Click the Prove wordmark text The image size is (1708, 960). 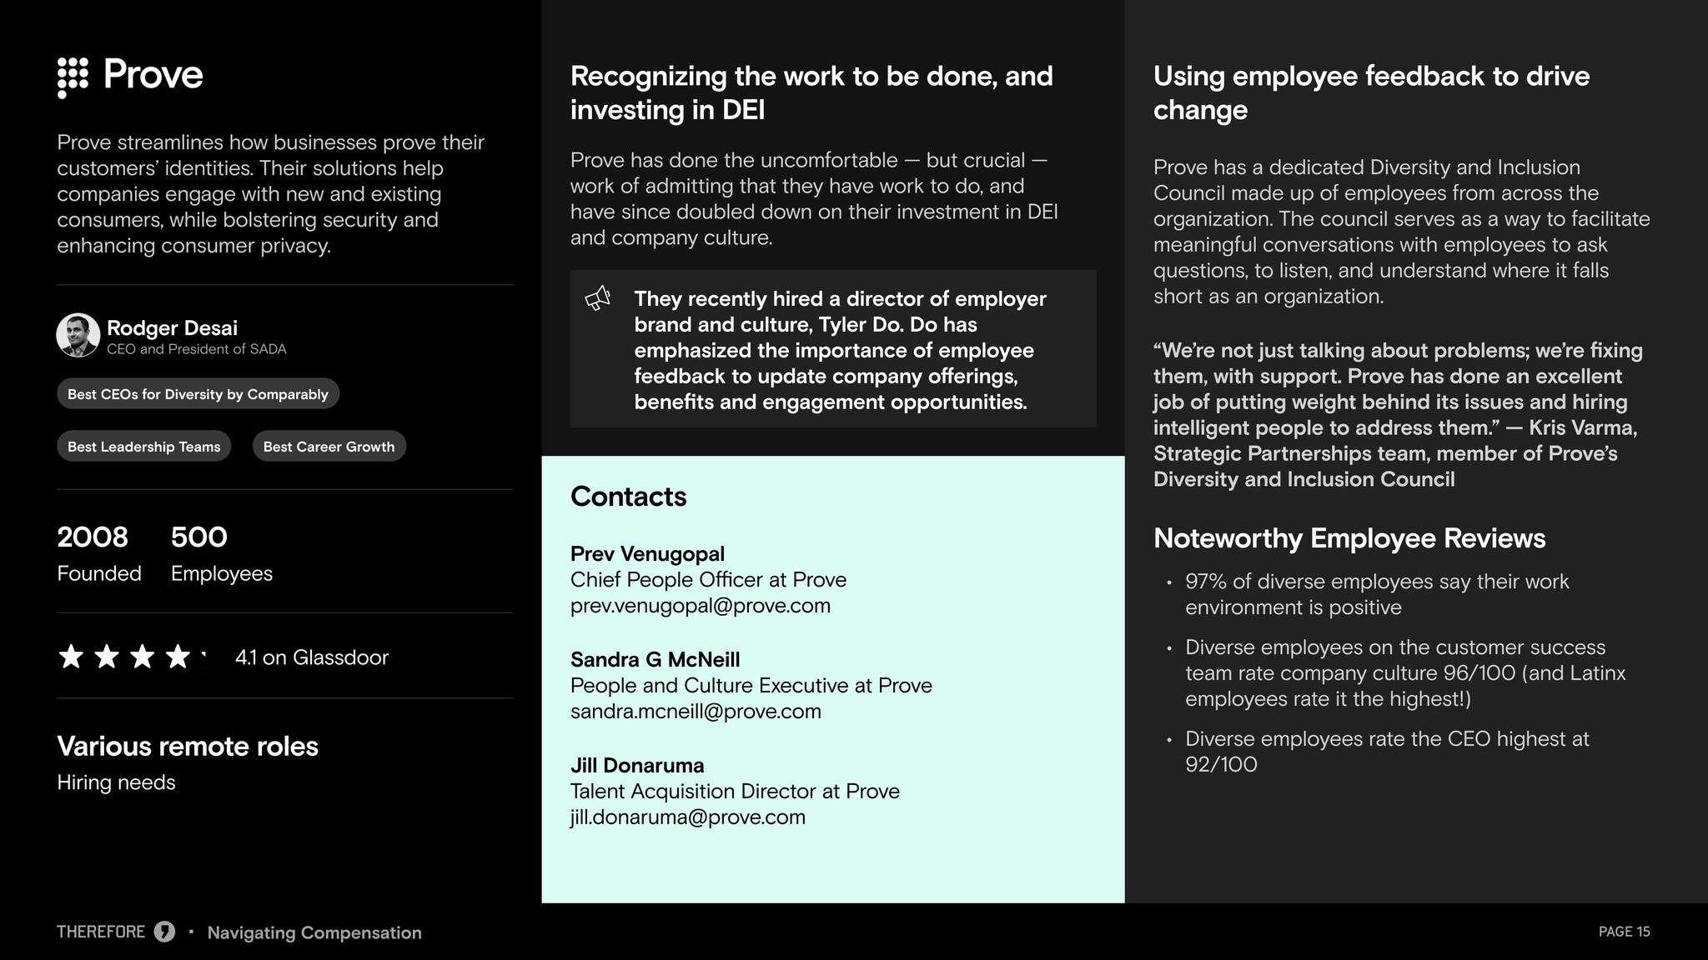point(153,75)
